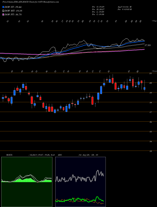Click the chart title mentioning MunafaSutra.com
The height and width of the screenshot is (207, 157).
(x=31, y=2)
